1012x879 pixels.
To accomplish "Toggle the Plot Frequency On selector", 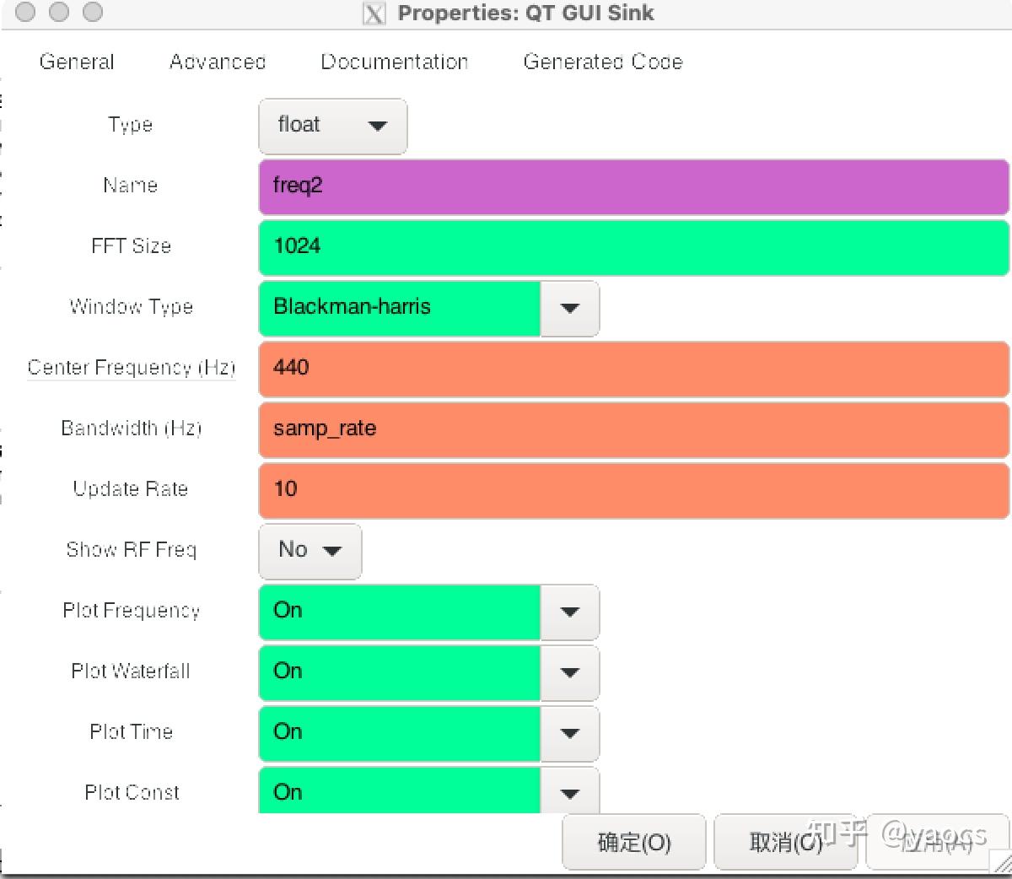I will tap(428, 612).
